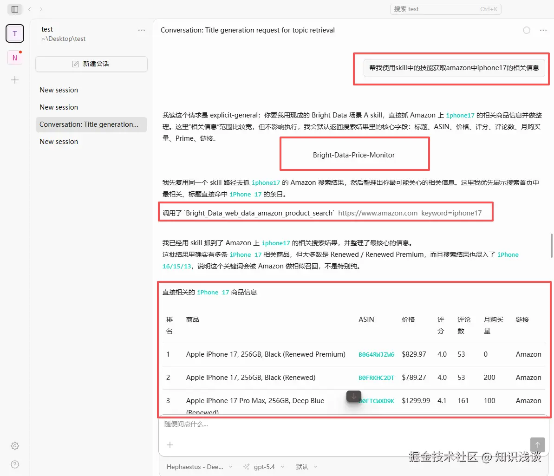
Task: Open the first New session
Action: pos(91,90)
